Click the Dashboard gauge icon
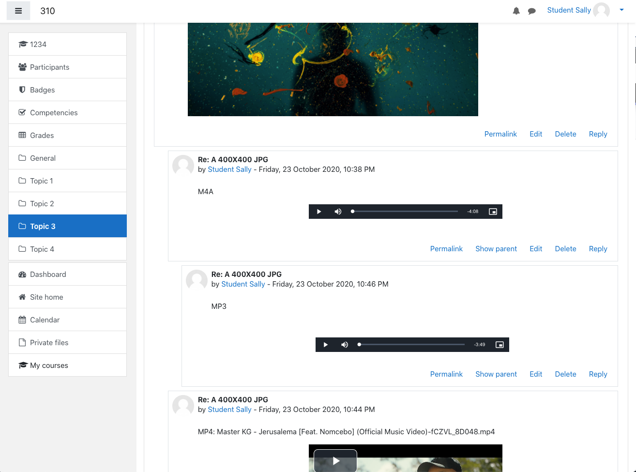Viewport: 636px width, 472px height. [x=22, y=274]
